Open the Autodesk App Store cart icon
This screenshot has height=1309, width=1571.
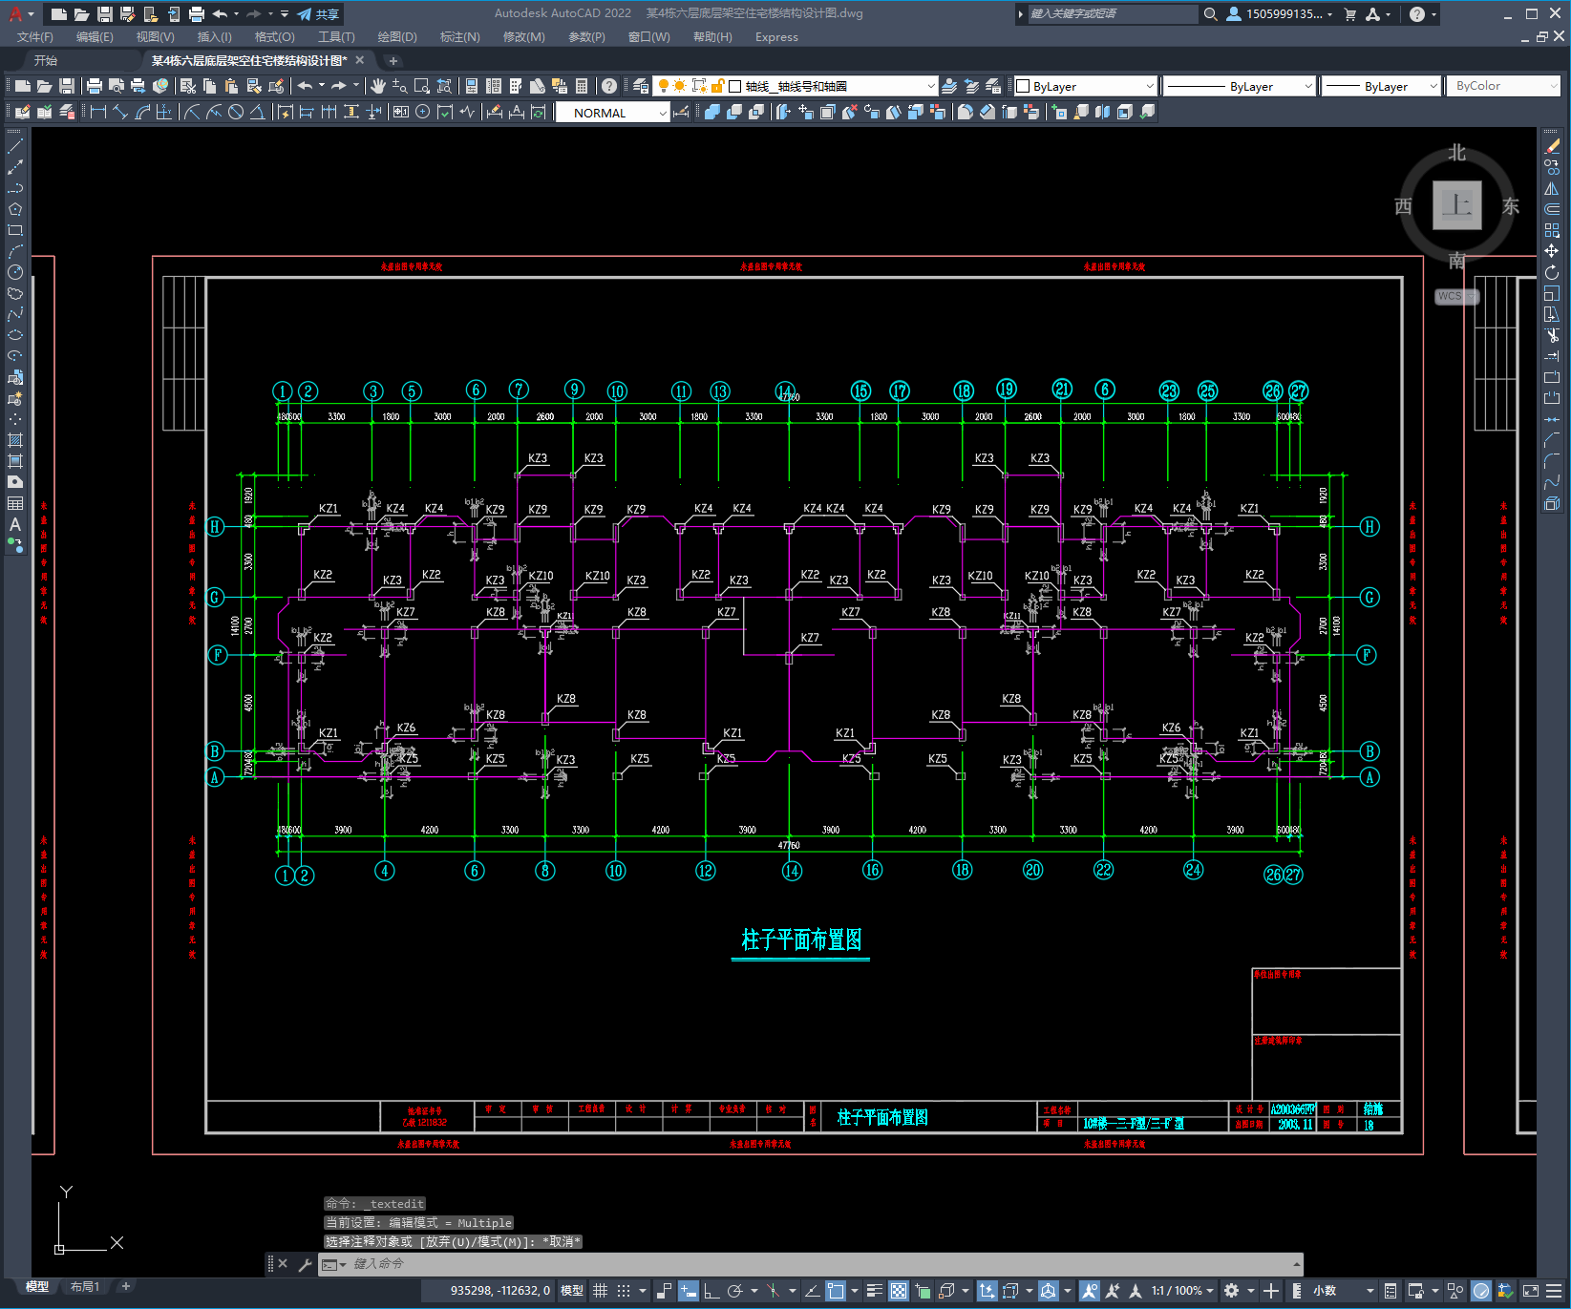(x=1349, y=14)
